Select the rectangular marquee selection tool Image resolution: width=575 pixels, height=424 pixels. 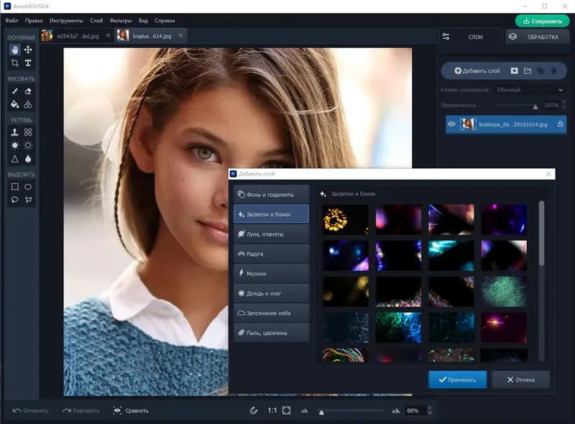click(14, 186)
